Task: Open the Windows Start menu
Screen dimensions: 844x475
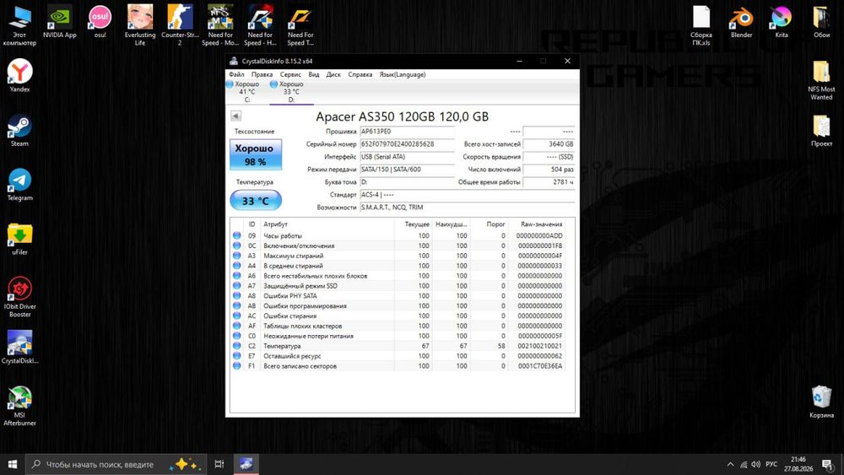Action: tap(13, 464)
